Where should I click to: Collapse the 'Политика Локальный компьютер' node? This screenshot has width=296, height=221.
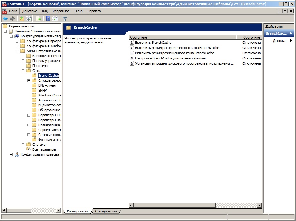(x=6, y=31)
